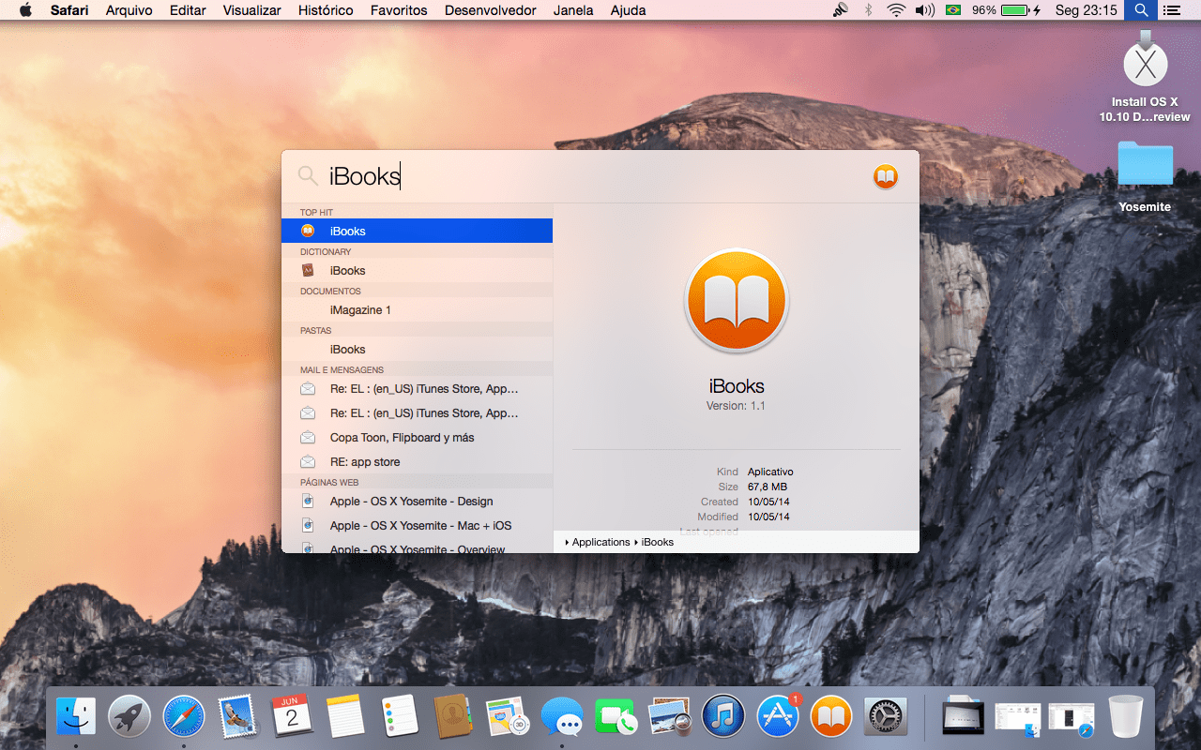Select Top Hit iBooks result
1201x750 pixels.
click(417, 231)
